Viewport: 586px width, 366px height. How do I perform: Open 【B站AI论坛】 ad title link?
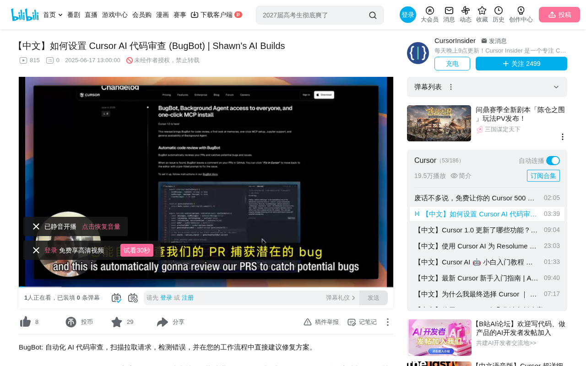click(x=520, y=328)
